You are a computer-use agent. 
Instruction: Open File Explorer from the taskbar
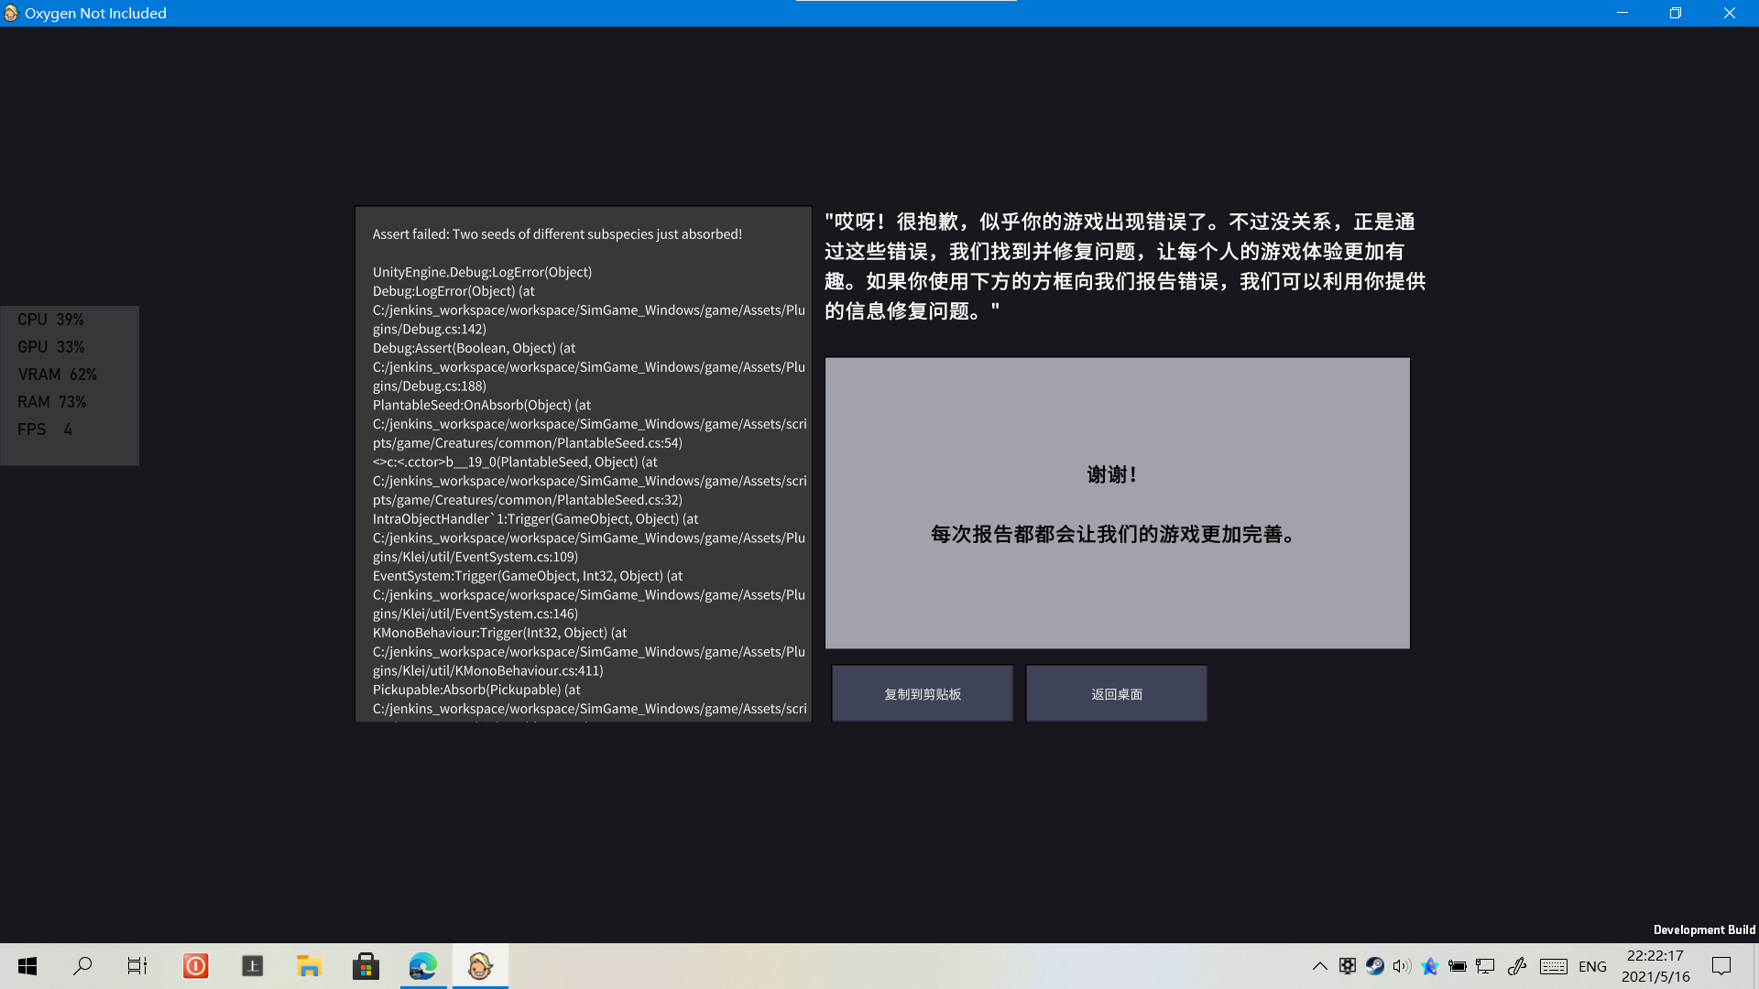click(x=309, y=966)
